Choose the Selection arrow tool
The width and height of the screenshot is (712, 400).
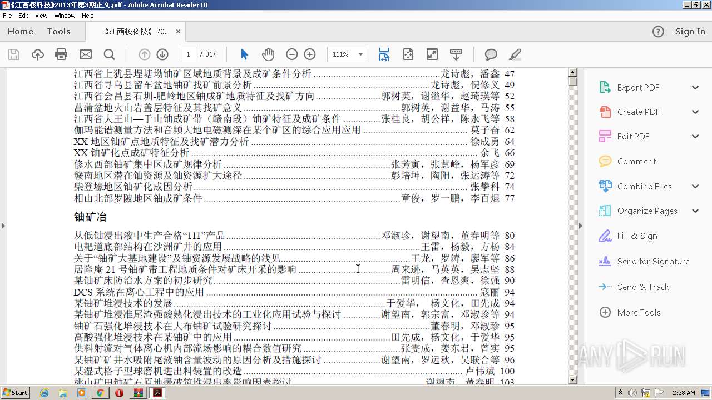(244, 54)
